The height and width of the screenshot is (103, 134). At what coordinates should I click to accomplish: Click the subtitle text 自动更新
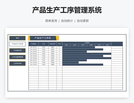pos(83,21)
